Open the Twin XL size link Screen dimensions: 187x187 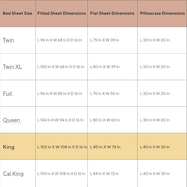pos(12,67)
